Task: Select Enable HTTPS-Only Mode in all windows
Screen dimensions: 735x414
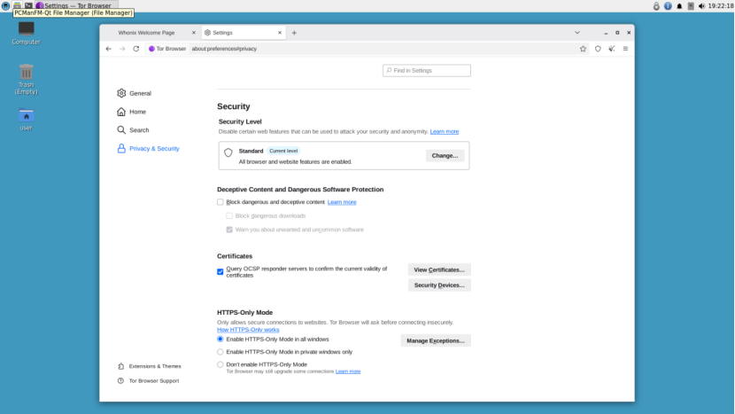Action: pyautogui.click(x=220, y=339)
